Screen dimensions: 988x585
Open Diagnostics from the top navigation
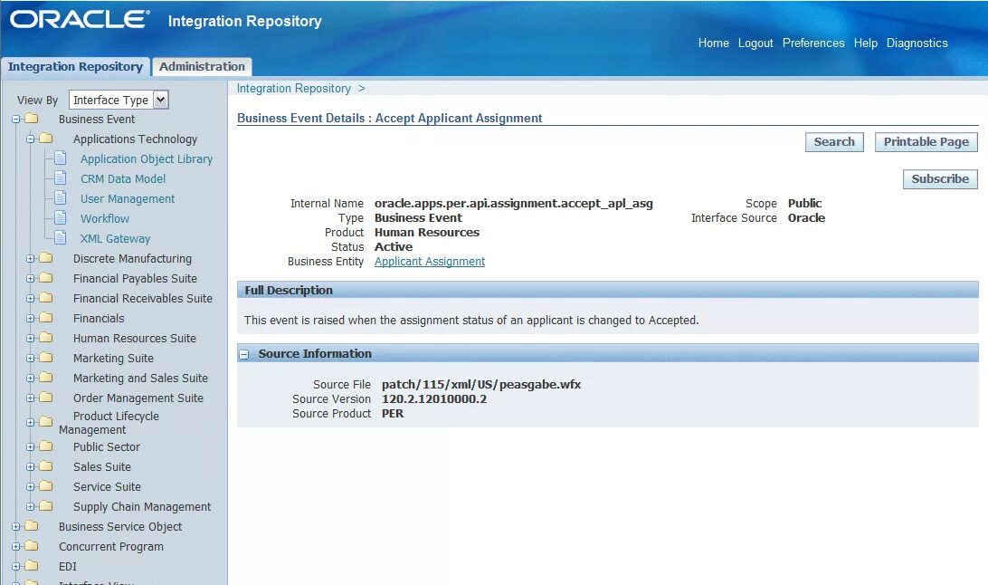pos(917,43)
